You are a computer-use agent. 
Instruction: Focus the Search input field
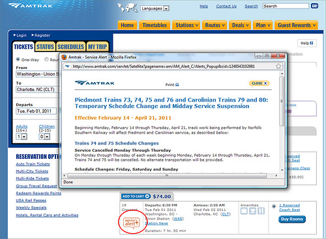click(286, 6)
